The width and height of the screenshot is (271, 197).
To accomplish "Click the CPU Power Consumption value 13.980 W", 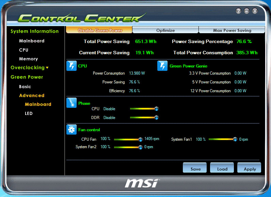I will pos(137,73).
